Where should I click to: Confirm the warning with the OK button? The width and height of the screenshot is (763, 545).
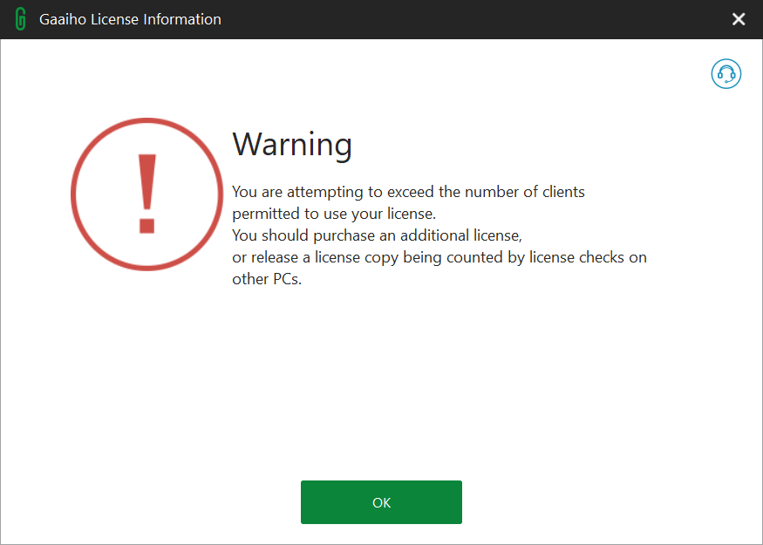click(381, 502)
